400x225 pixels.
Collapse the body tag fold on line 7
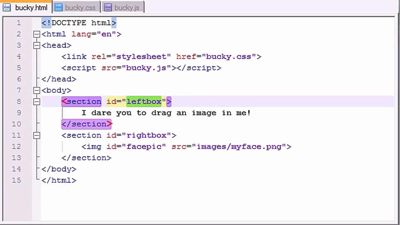click(37, 90)
